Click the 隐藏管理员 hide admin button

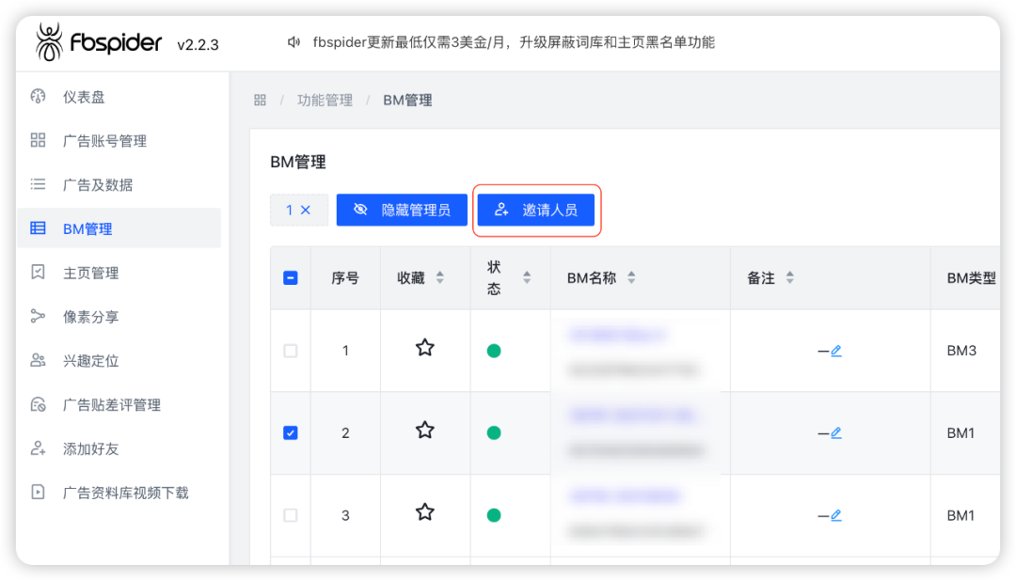click(402, 210)
